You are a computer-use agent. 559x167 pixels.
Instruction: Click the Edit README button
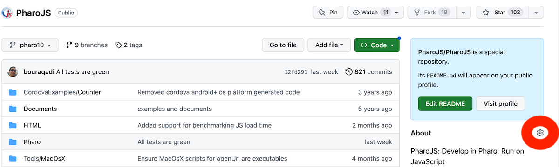[x=445, y=104]
